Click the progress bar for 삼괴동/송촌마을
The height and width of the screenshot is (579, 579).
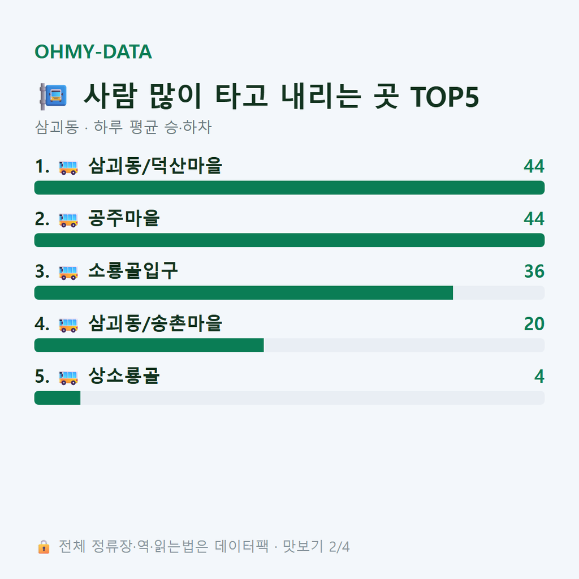[289, 345]
